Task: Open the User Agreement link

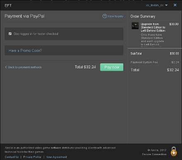Action: click(57, 157)
